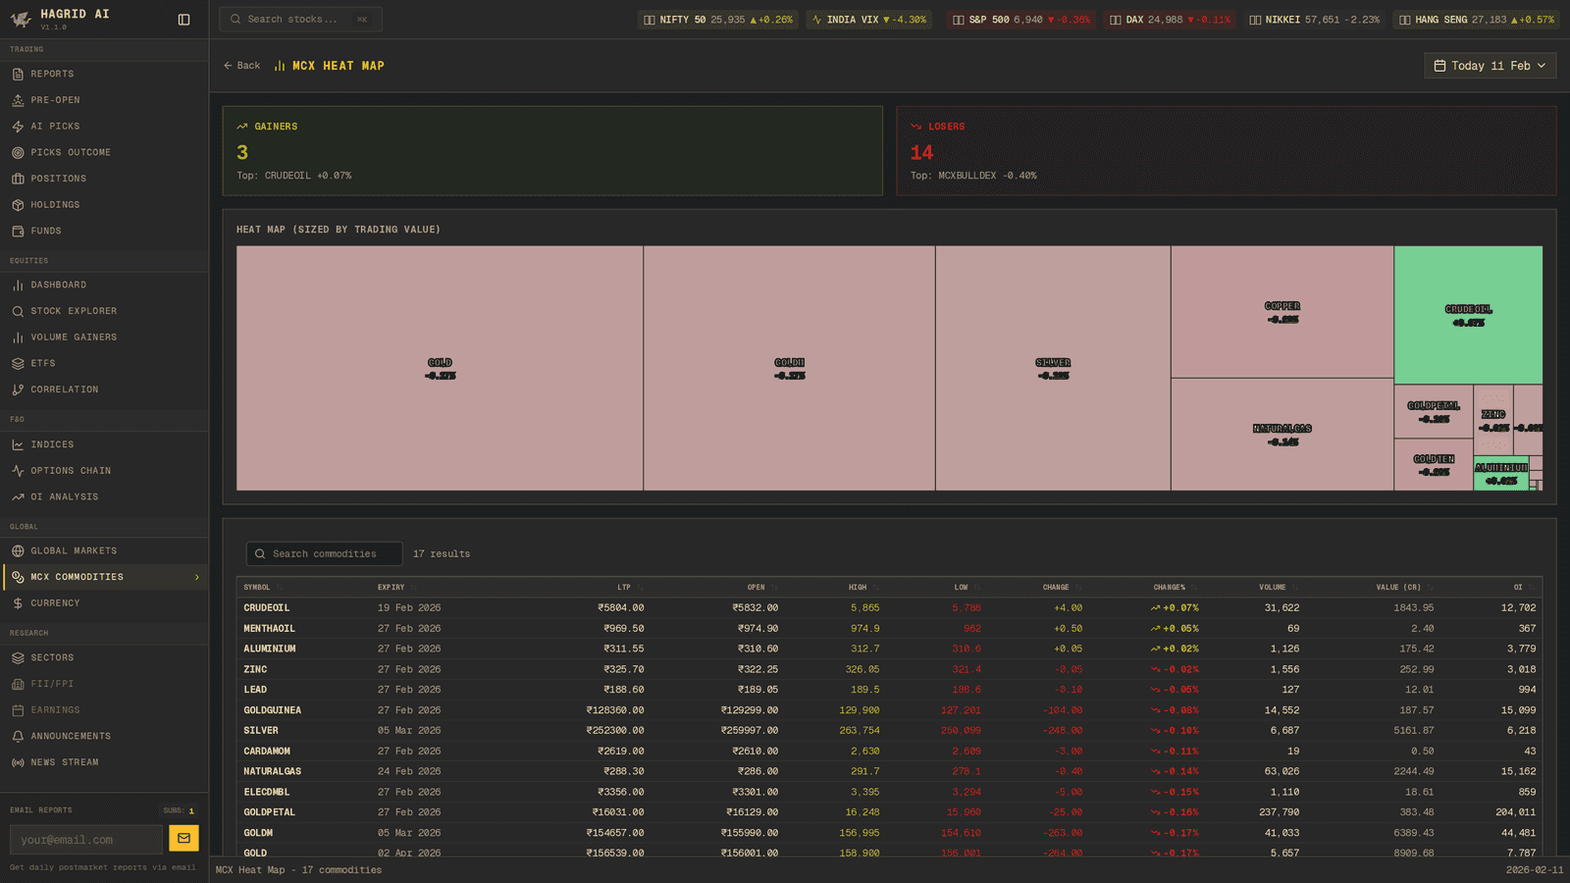The width and height of the screenshot is (1570, 883).
Task: Click the Global Markets globe icon
Action: coord(18,551)
